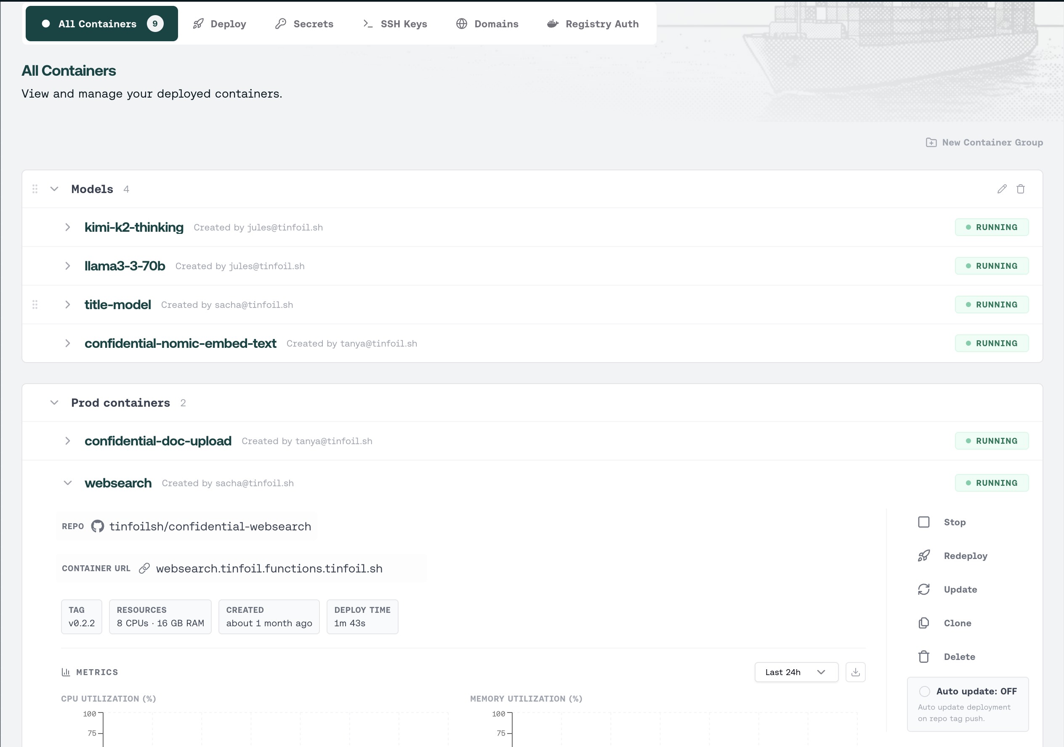This screenshot has width=1064, height=747.
Task: Click the trash icon for Models group
Action: tap(1021, 189)
